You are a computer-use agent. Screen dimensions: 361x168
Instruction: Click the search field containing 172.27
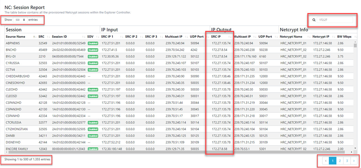(x=335, y=20)
